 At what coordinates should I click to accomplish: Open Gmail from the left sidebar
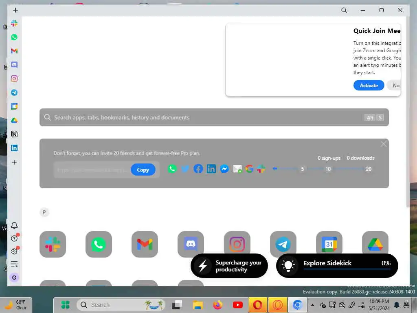14,51
